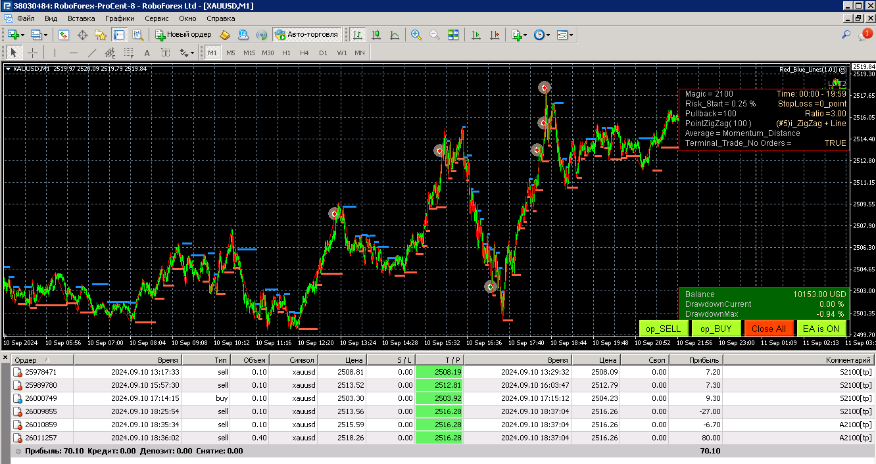The image size is (876, 464).
Task: Toggle the Авто-торговля button
Action: click(x=306, y=35)
